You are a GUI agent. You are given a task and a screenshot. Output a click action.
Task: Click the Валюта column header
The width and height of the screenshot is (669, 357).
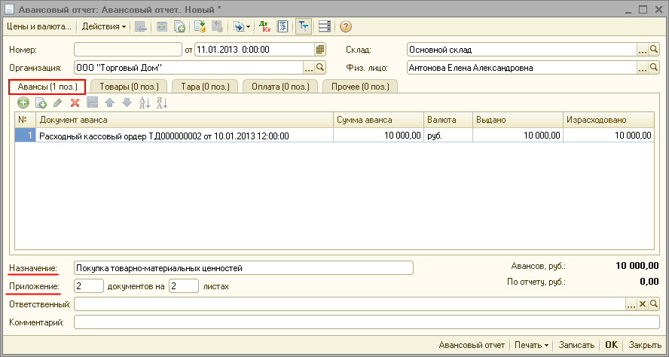tap(448, 120)
